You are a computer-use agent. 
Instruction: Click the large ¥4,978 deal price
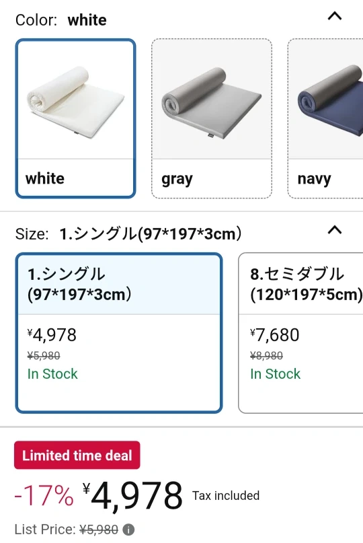click(x=132, y=495)
